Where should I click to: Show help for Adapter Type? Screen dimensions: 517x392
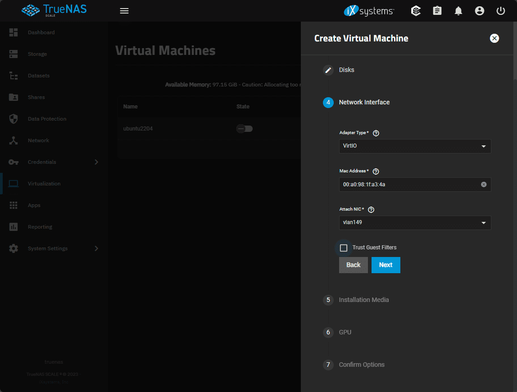click(376, 133)
